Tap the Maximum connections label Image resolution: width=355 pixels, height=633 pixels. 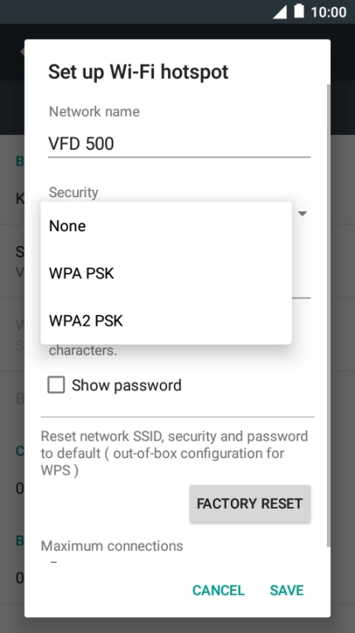pos(112,546)
